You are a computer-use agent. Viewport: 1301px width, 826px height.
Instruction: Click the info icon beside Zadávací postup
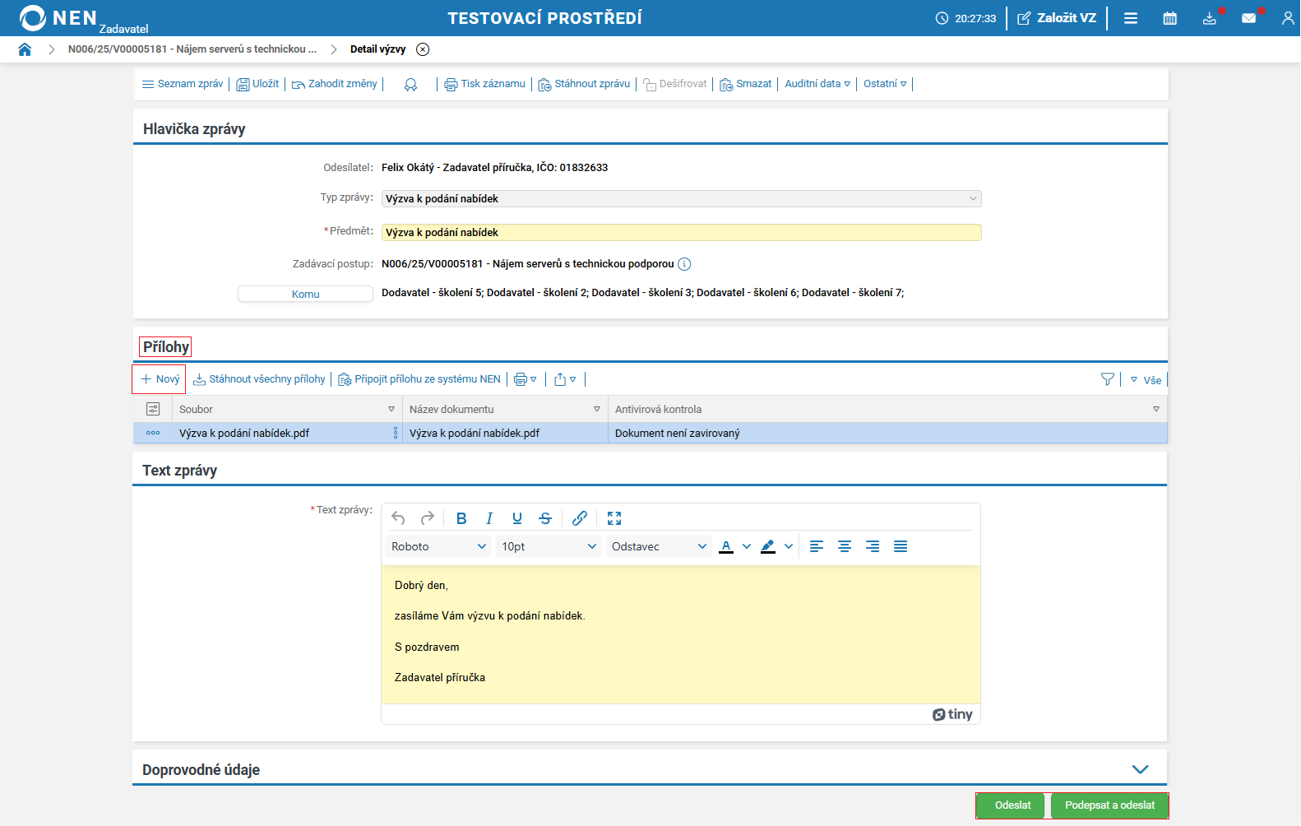(x=684, y=264)
